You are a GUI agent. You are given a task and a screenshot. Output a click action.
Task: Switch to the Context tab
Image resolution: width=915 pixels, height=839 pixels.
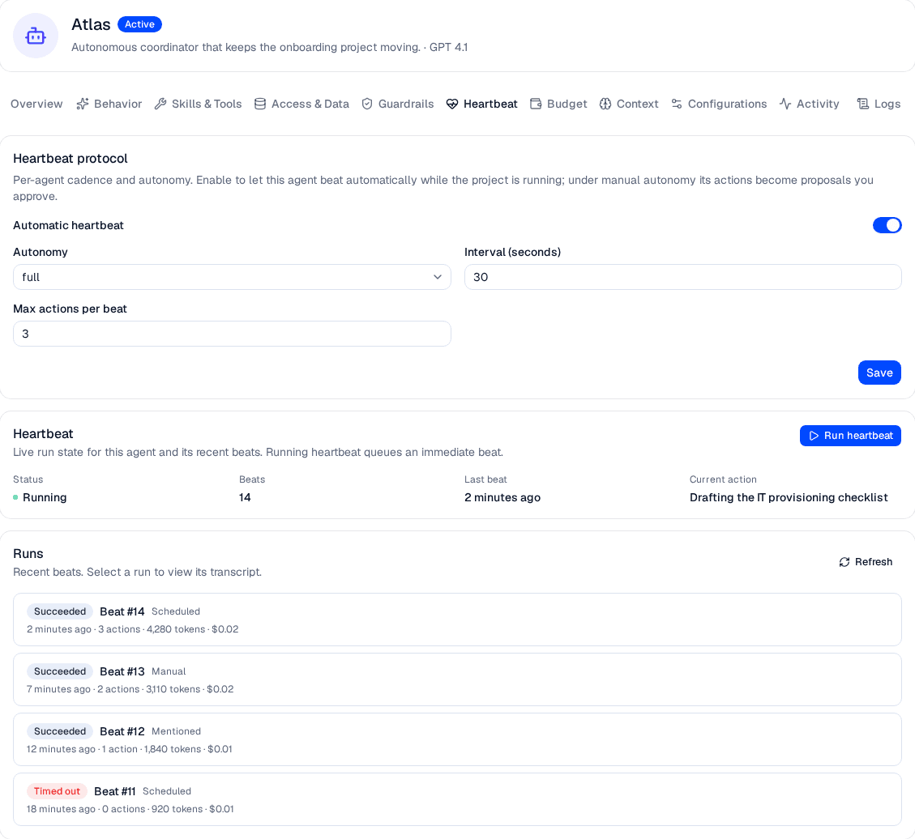[629, 104]
